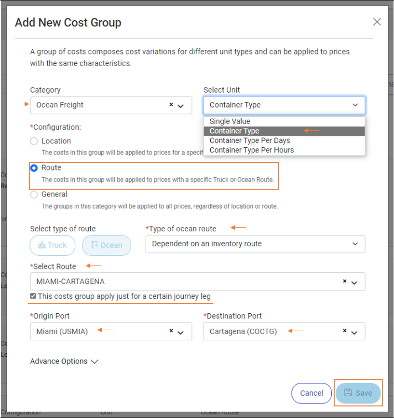Close the Add New Cost Group dialog
The height and width of the screenshot is (418, 394).
377,22
